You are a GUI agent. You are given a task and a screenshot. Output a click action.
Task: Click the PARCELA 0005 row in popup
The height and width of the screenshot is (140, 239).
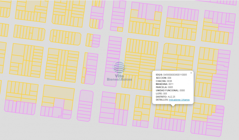[164, 87]
